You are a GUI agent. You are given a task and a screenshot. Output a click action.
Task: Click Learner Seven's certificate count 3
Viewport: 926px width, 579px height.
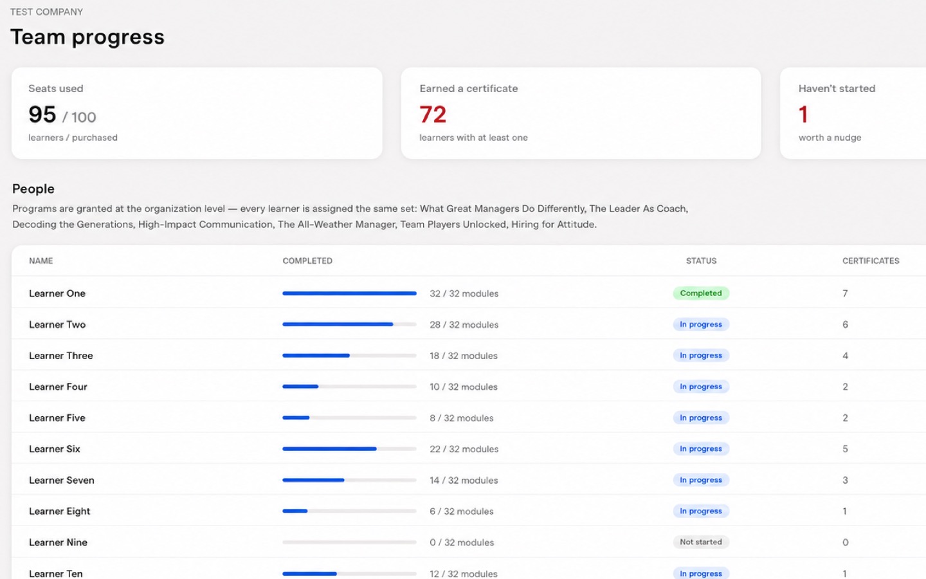[845, 480]
